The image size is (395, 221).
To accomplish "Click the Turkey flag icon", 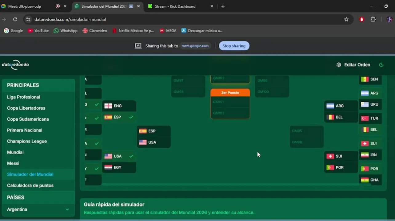I will [x=365, y=118].
